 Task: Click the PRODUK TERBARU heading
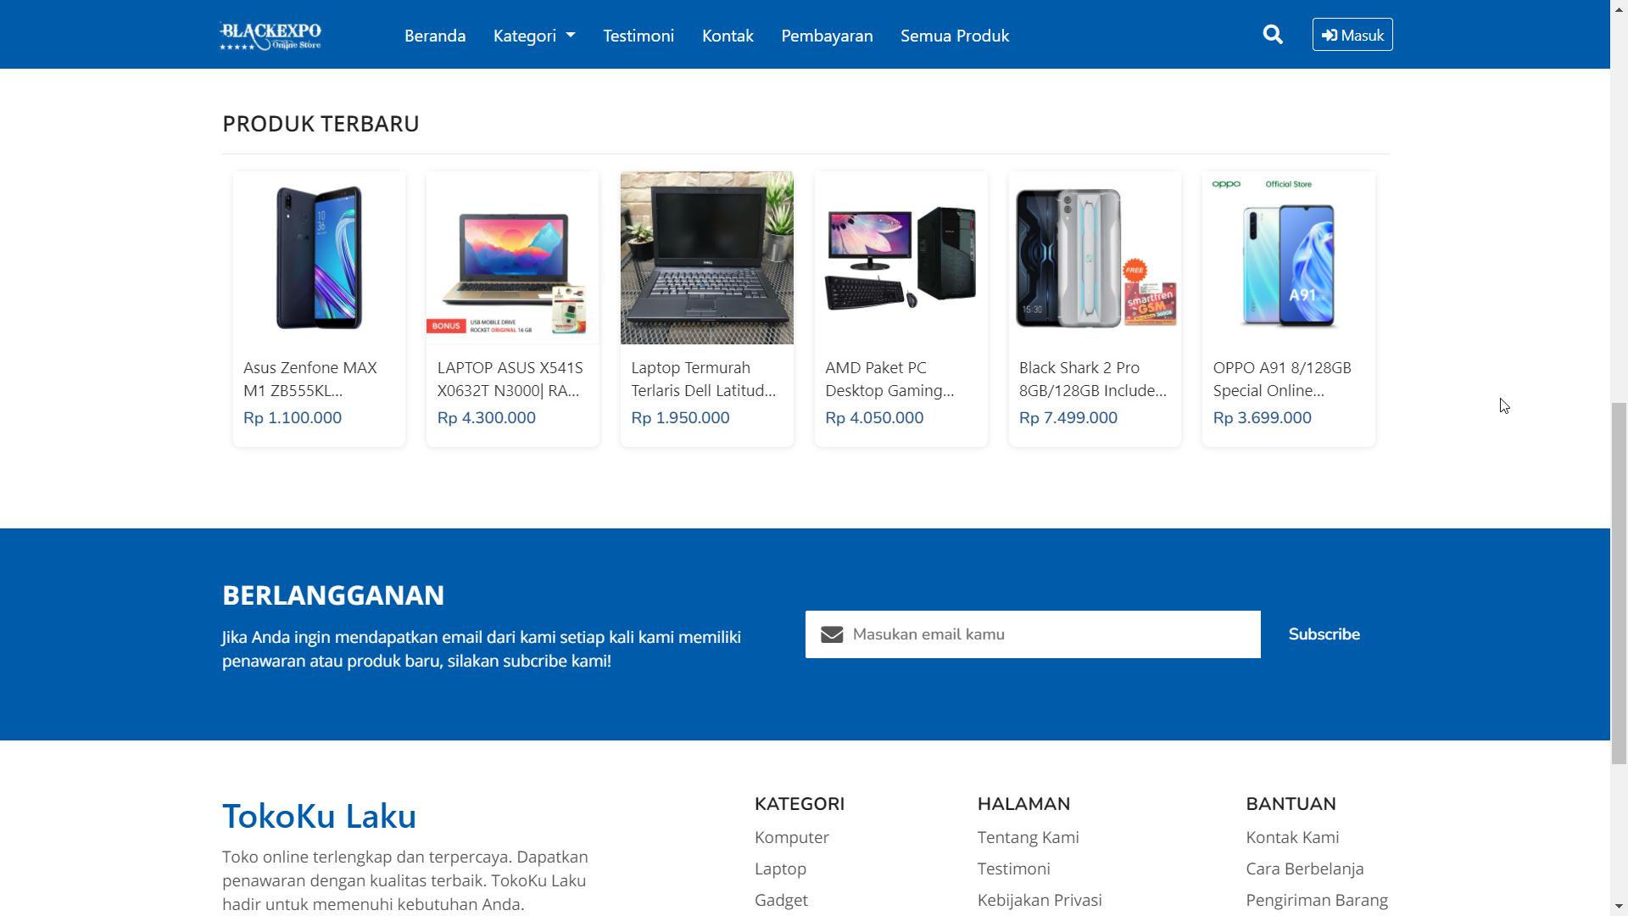point(321,124)
